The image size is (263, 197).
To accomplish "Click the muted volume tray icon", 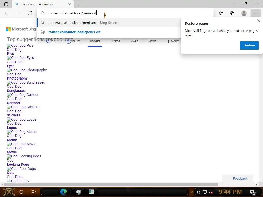I will pos(211,192).
